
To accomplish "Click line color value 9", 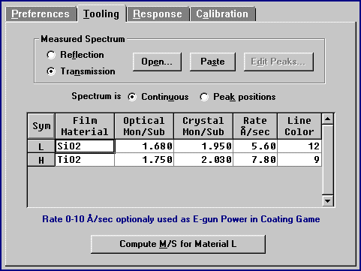I will [x=299, y=160].
